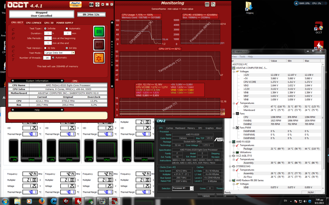The height and width of the screenshot is (205, 329).
Task: Collapse the AMD Radeon R9 200 Series node
Action: tap(230, 180)
